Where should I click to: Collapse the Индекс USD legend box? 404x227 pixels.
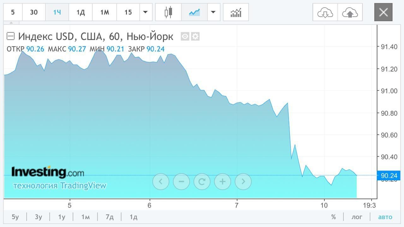pos(11,36)
